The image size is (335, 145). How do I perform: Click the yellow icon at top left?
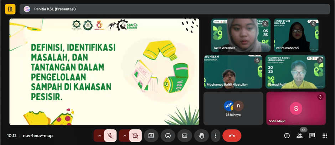pos(10,9)
